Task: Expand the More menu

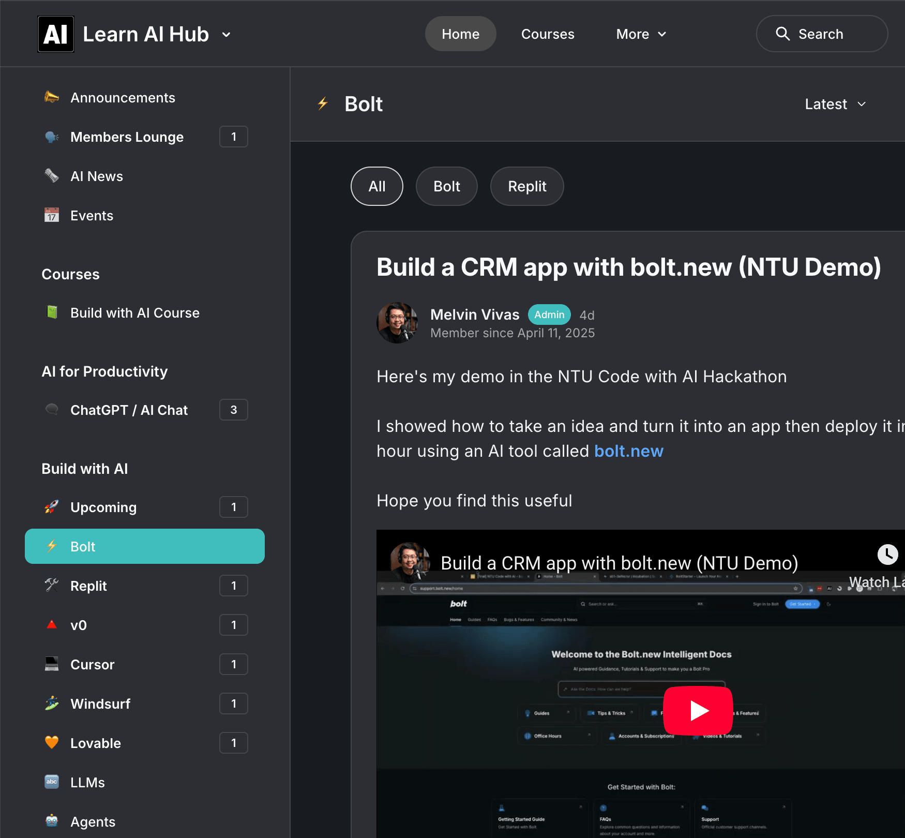Action: pyautogui.click(x=641, y=34)
